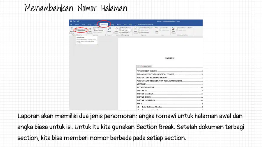Open the Footnotes group dialog launcher
The height and width of the screenshot is (147, 262).
pyautogui.click(x=105, y=35)
